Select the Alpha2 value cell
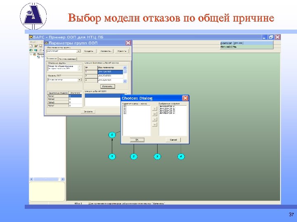Screen dimensions: 297x222 tap(75, 99)
